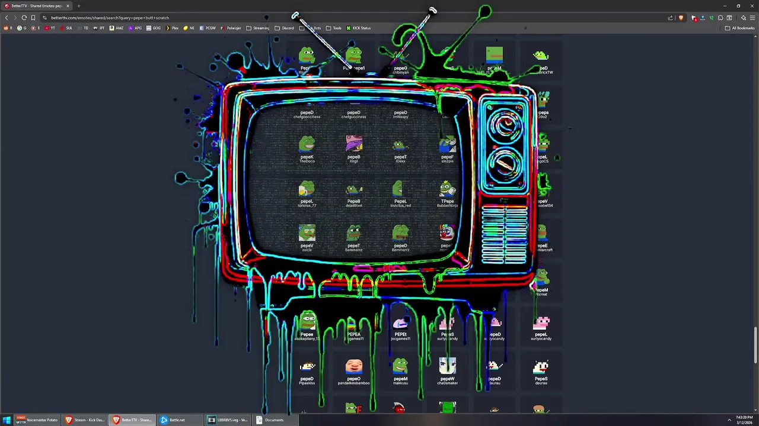The width and height of the screenshot is (759, 426).
Task: Select the pepeT emote by Bammerrz
Action: pyautogui.click(x=353, y=238)
